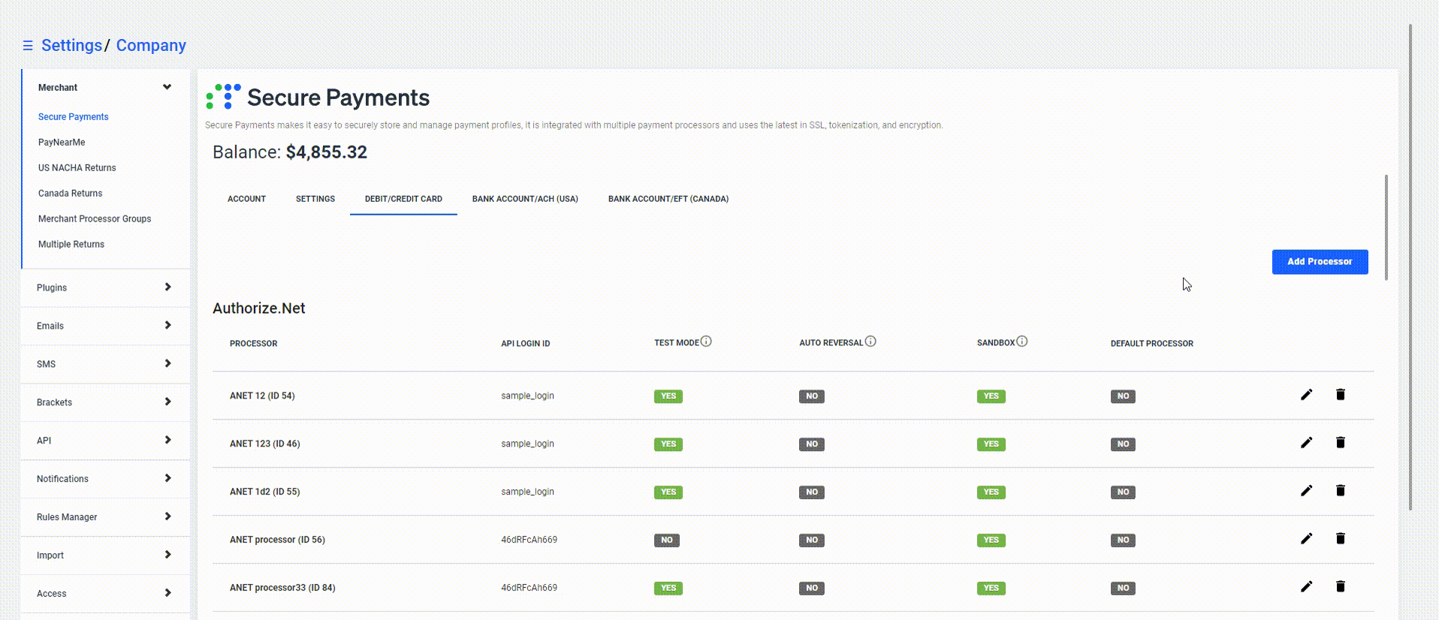The image size is (1439, 620).
Task: Click the Balance $4,855.32 amount
Action: click(x=327, y=152)
